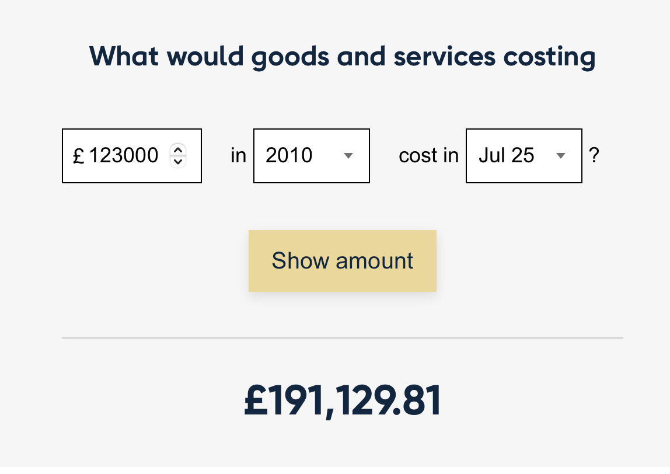Click the word "What" in the heading
The height and width of the screenshot is (474, 670).
click(124, 56)
